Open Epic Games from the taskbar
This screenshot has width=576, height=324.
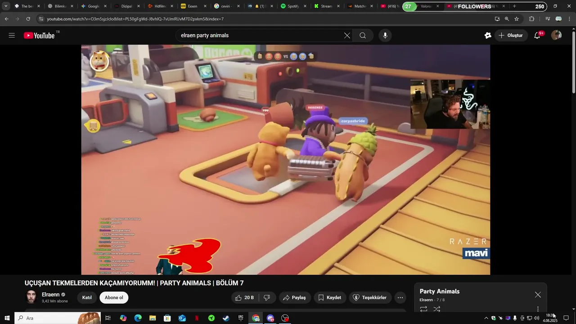pyautogui.click(x=241, y=318)
